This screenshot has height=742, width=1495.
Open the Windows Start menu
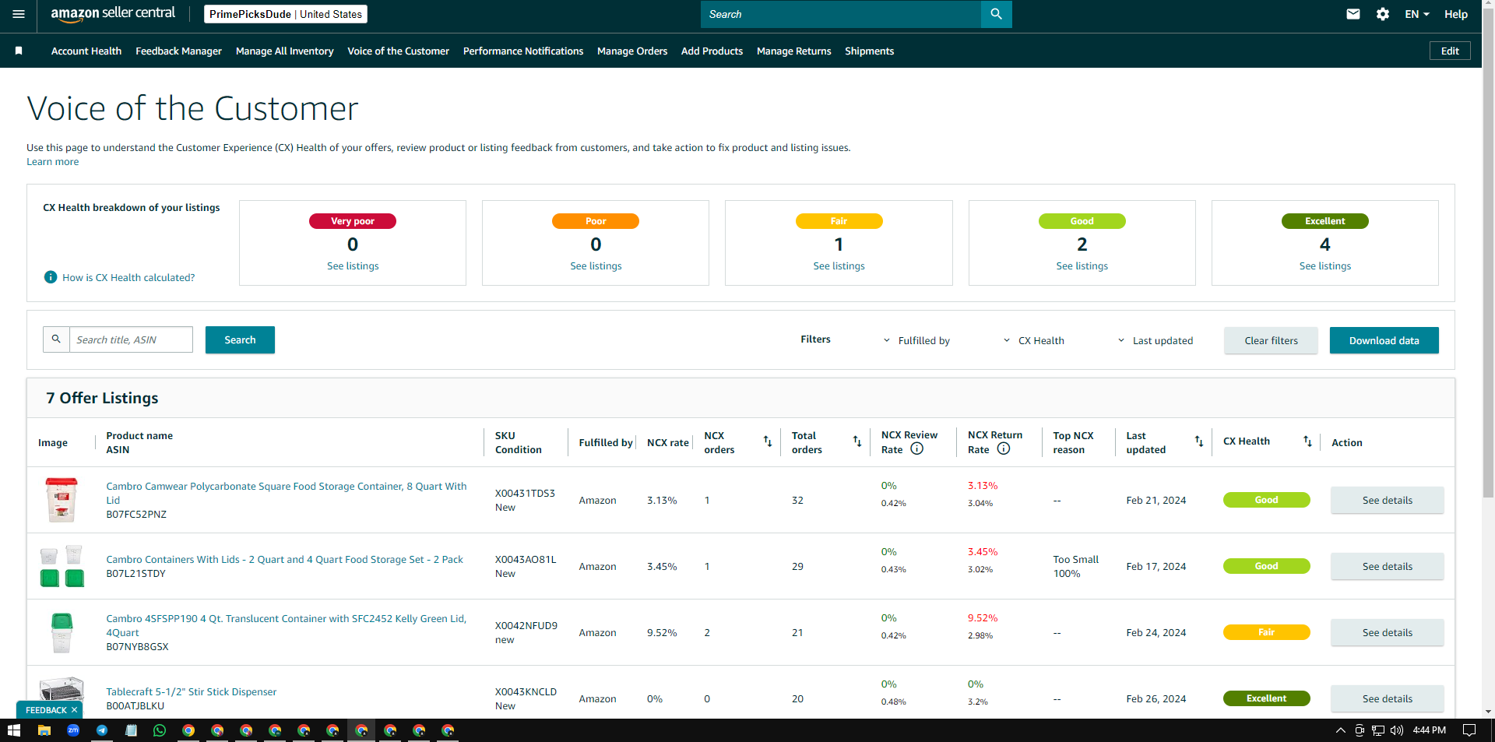point(13,730)
